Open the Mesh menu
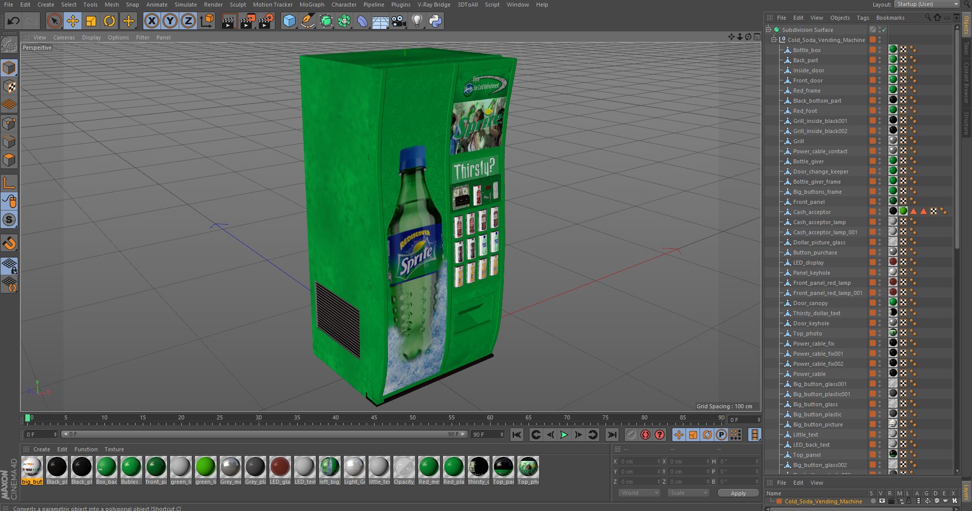Viewport: 972px width, 511px height. coord(112,5)
